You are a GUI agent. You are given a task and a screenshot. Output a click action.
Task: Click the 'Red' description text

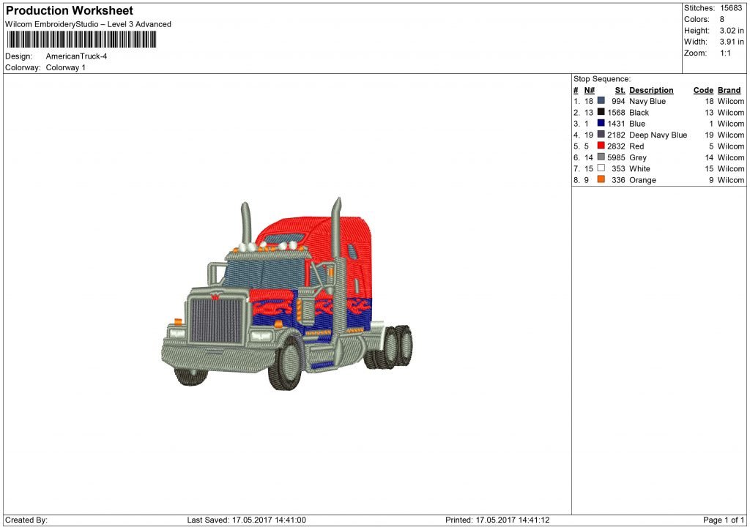pos(636,146)
